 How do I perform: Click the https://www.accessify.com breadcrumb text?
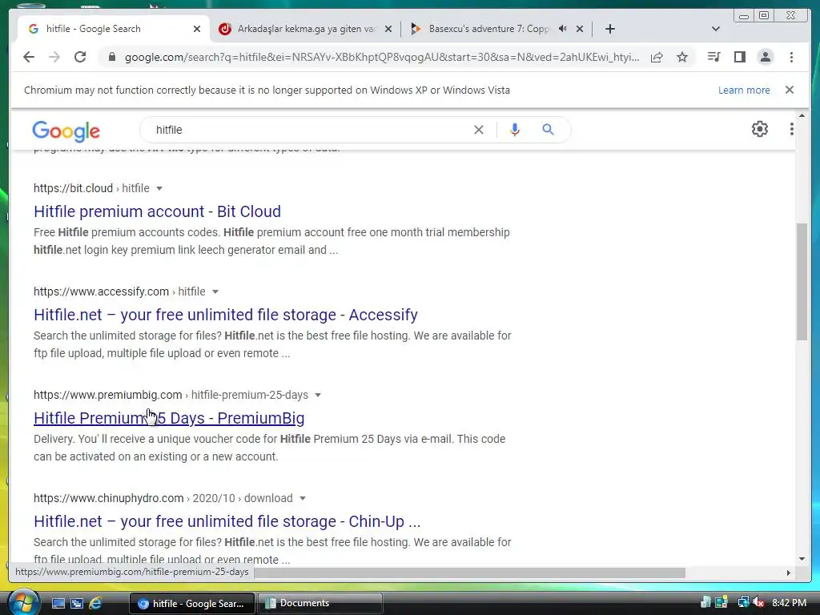click(x=101, y=291)
